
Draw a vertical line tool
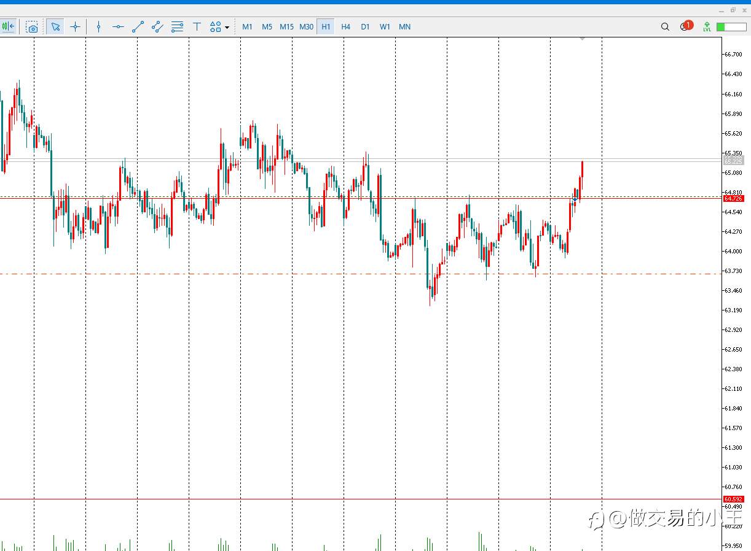tap(98, 26)
